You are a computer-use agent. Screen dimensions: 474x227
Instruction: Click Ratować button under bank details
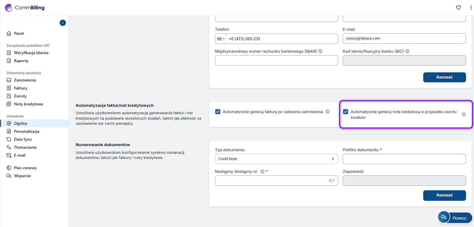pos(444,77)
